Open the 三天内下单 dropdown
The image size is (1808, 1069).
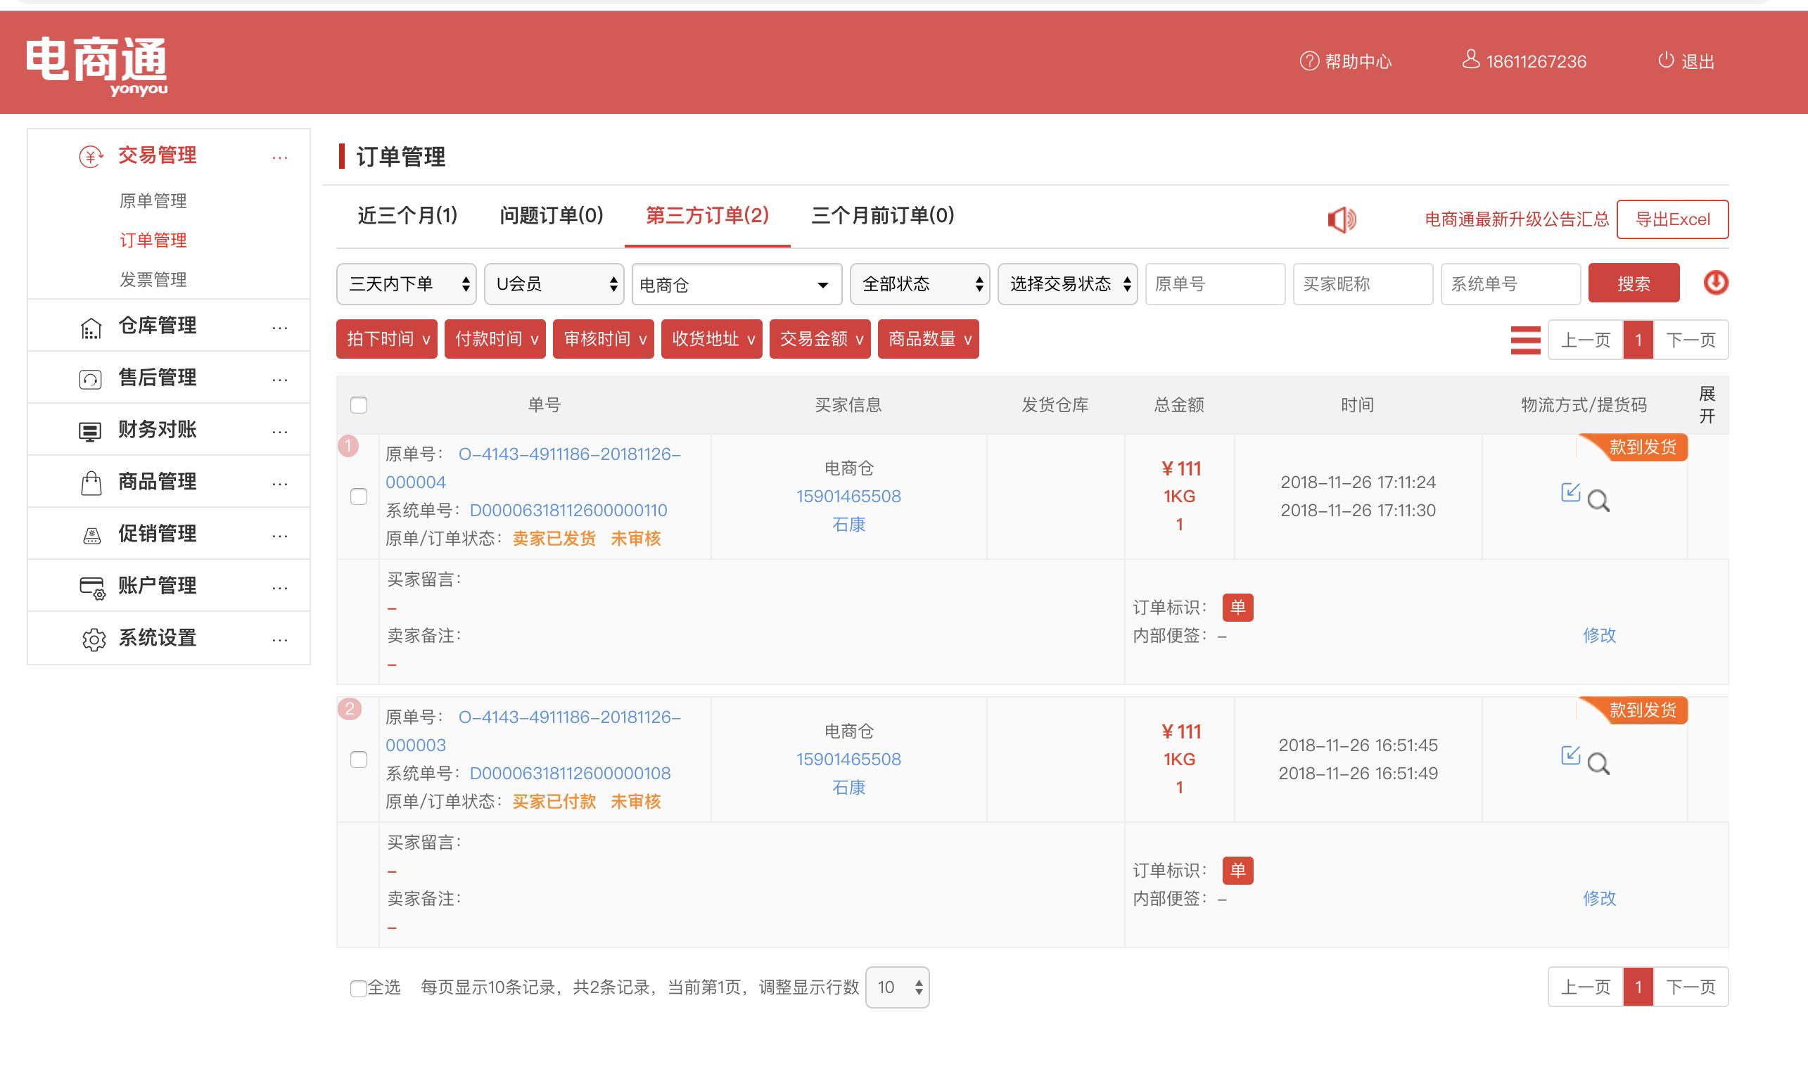pyautogui.click(x=407, y=284)
